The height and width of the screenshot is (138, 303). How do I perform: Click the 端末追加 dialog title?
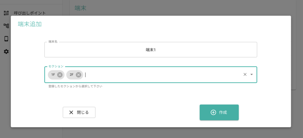(30, 24)
